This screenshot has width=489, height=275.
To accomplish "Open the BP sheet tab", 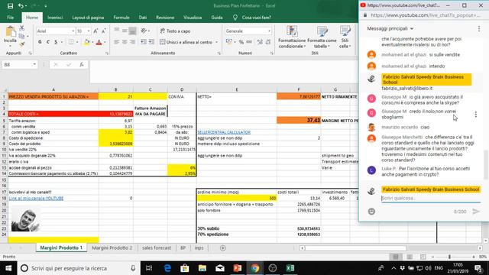I will [183, 247].
